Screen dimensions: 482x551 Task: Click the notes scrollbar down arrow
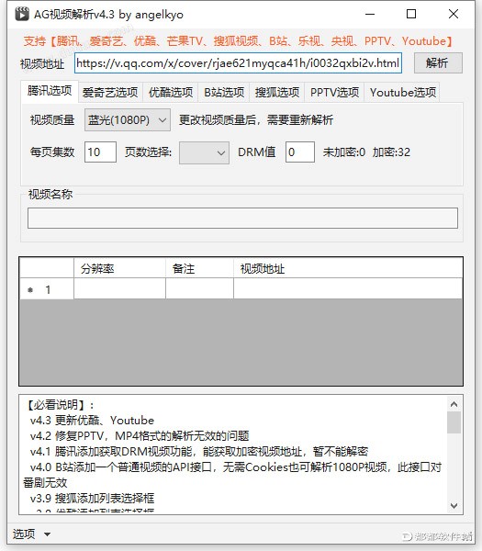pyautogui.click(x=454, y=506)
